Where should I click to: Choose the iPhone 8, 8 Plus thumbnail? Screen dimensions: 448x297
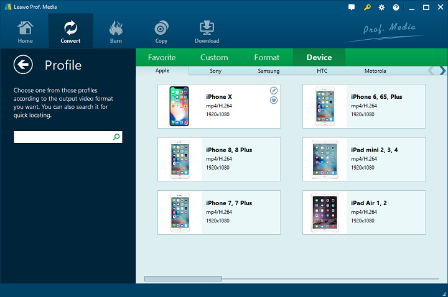tap(180, 159)
